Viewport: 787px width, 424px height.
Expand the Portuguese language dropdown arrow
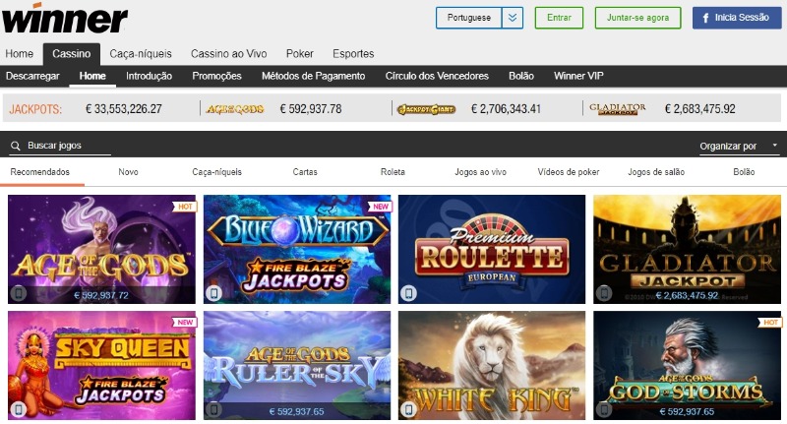pos(513,18)
